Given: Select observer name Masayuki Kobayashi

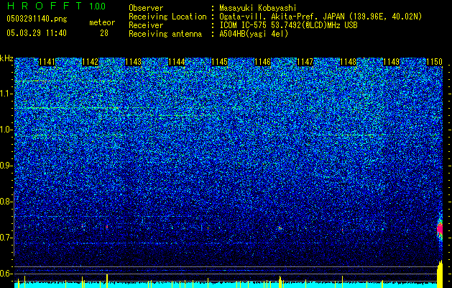Looking at the screenshot, I should 258,8.
